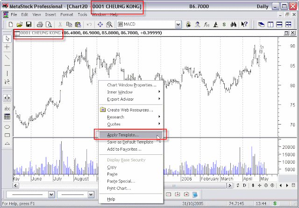Click the zoom magnifier toolbar icon
299x208 pixels.
(109, 24)
